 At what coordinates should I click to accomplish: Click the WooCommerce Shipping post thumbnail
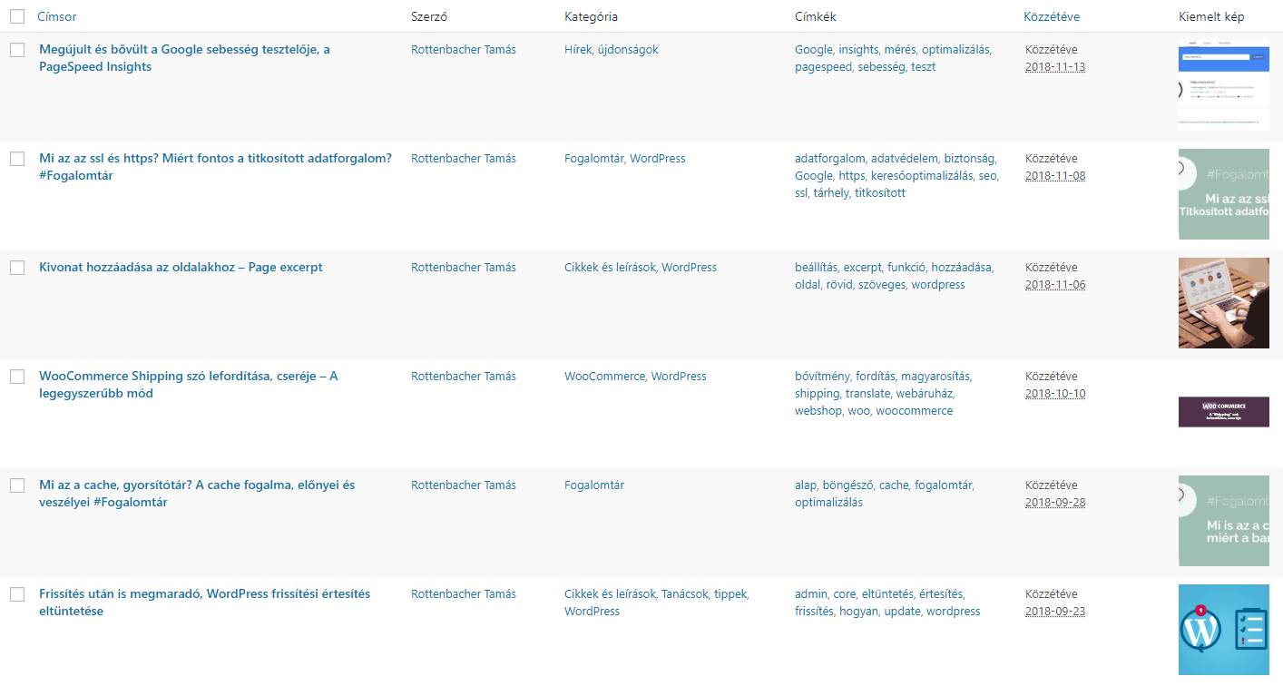tap(1223, 411)
